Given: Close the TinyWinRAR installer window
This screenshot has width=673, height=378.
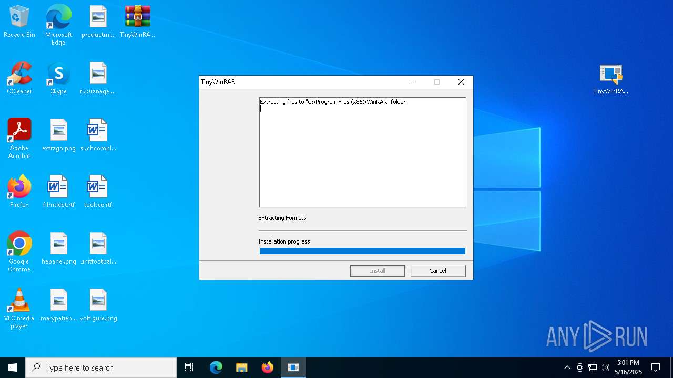Looking at the screenshot, I should tap(461, 82).
